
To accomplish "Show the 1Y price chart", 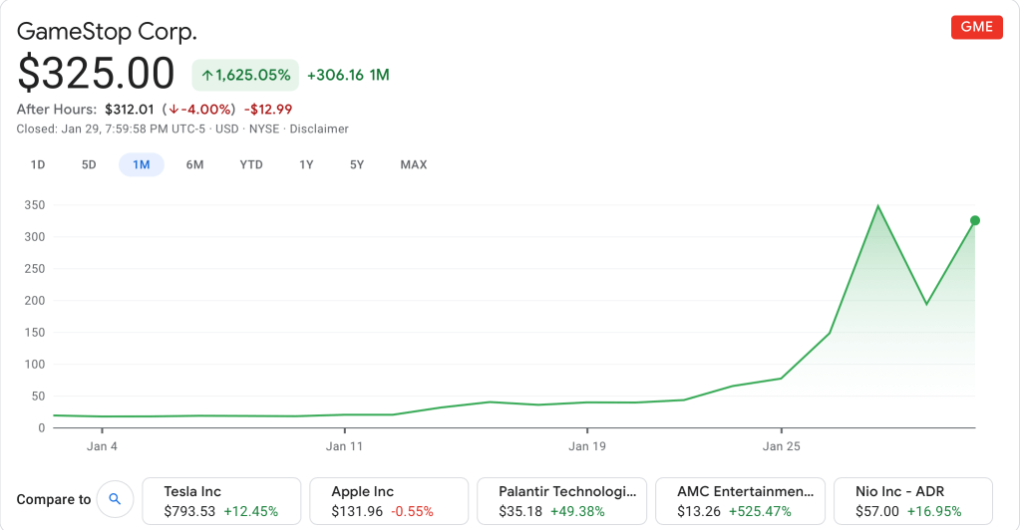I will coord(306,164).
